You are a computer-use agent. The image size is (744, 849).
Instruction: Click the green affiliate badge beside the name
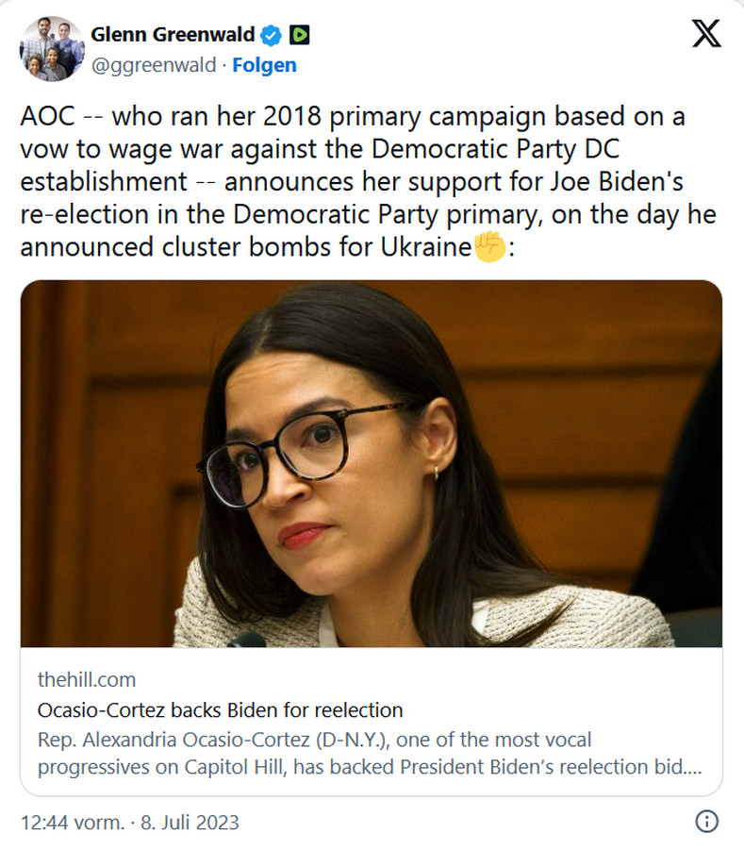tap(300, 36)
